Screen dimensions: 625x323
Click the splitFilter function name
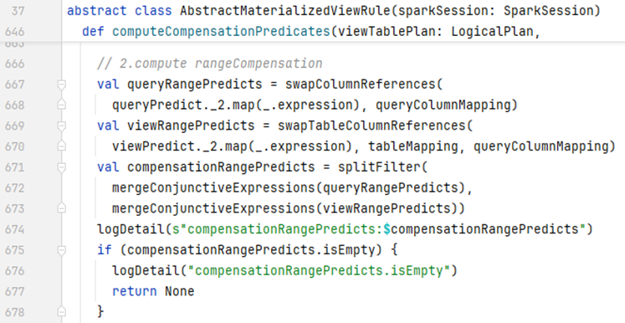click(x=380, y=167)
